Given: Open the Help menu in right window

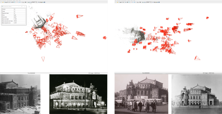Looking at the screenshot, I should click(x=134, y=1).
